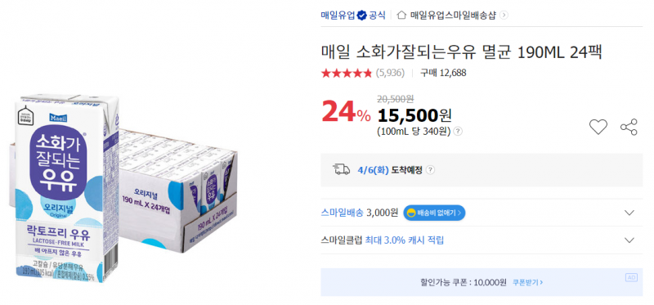
Task: Click the delivery truck icon
Action: click(x=341, y=169)
